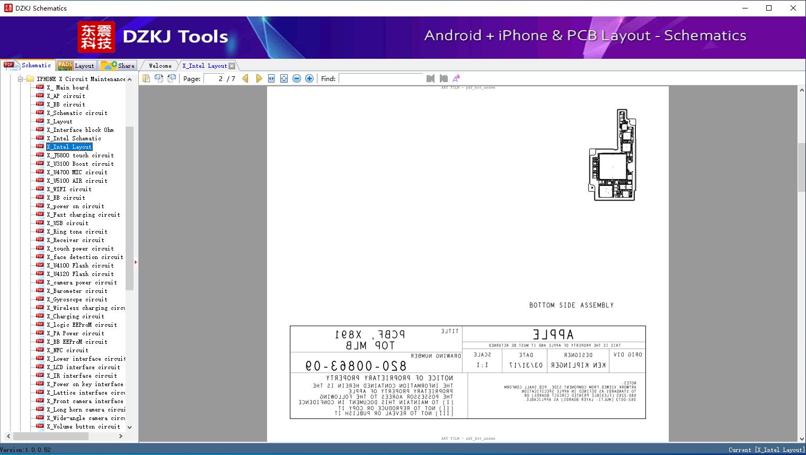
Task: Go to next page arrow
Action: (x=259, y=78)
